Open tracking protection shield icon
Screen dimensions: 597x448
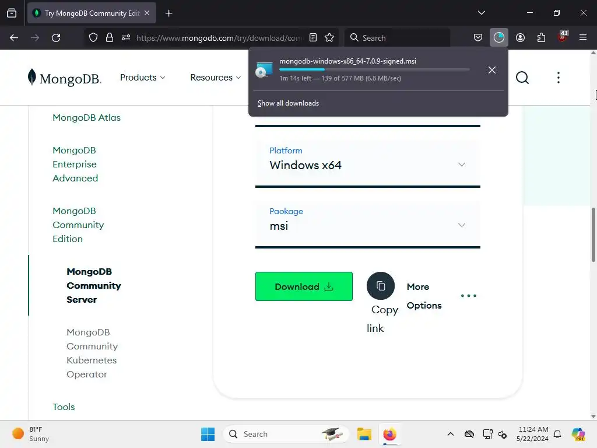point(93,38)
